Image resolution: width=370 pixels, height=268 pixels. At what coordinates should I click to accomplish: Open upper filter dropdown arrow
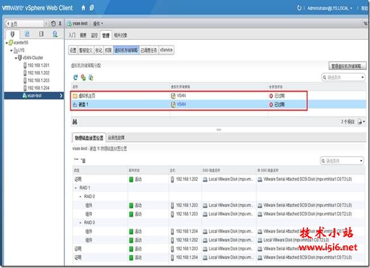point(363,77)
